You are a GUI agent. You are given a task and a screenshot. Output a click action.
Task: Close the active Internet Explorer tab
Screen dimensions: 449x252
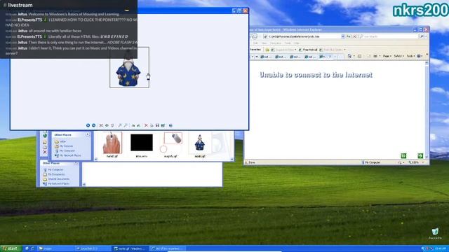click(330, 57)
